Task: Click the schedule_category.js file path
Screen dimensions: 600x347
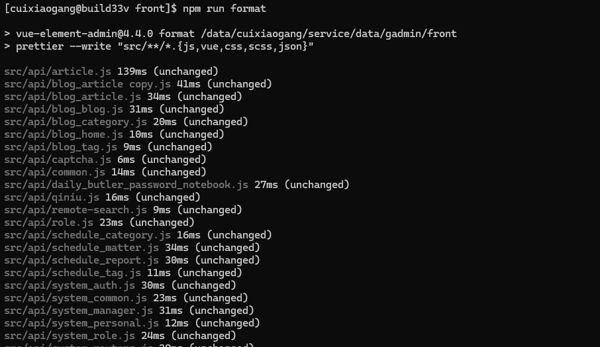Action: tap(87, 236)
